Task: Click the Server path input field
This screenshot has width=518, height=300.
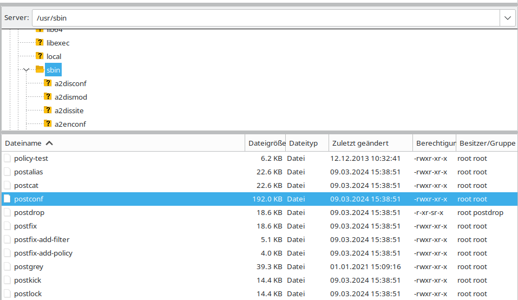Action: pos(265,18)
